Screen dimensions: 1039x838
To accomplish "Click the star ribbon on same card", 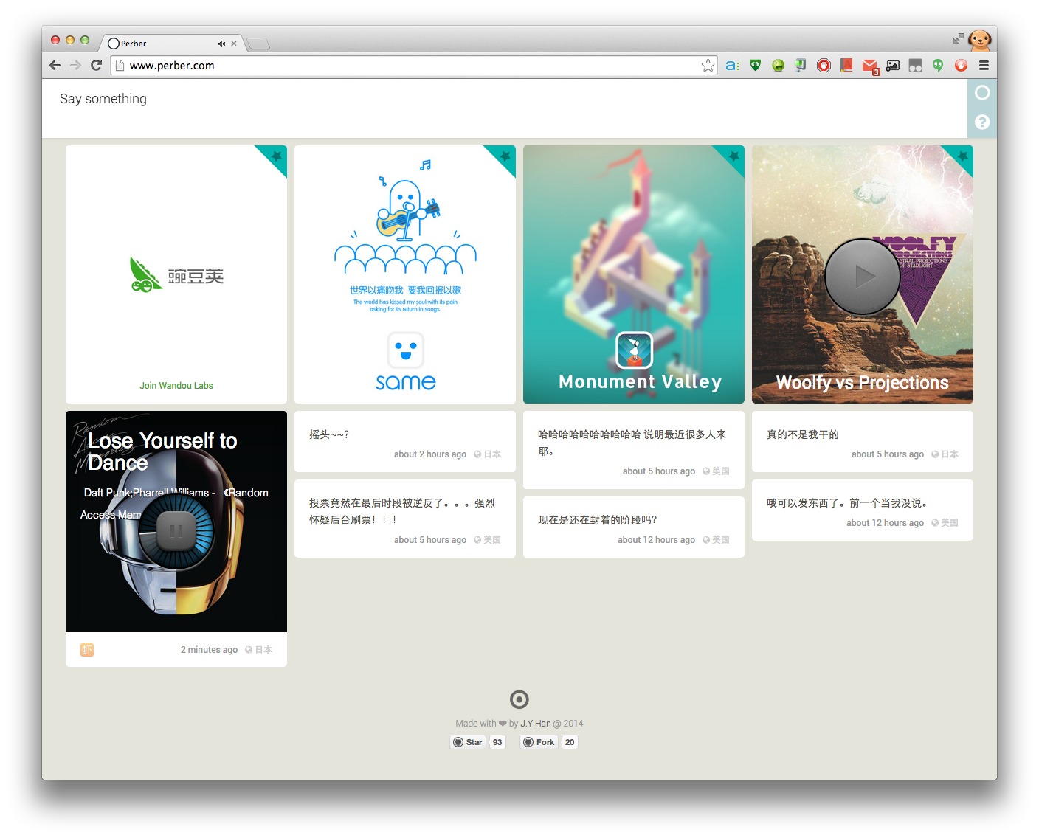I will coord(503,156).
